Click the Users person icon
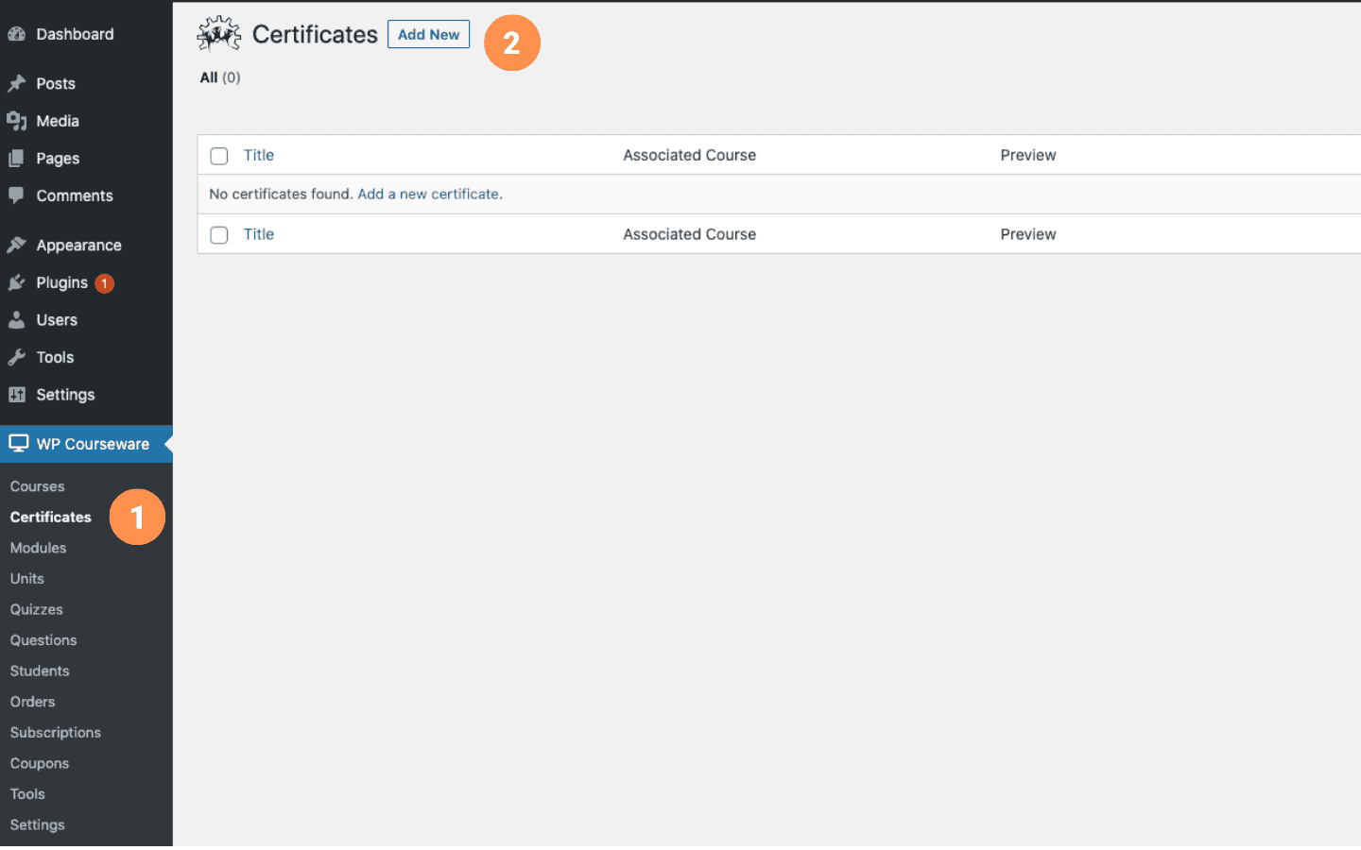The image size is (1361, 850). tap(16, 320)
